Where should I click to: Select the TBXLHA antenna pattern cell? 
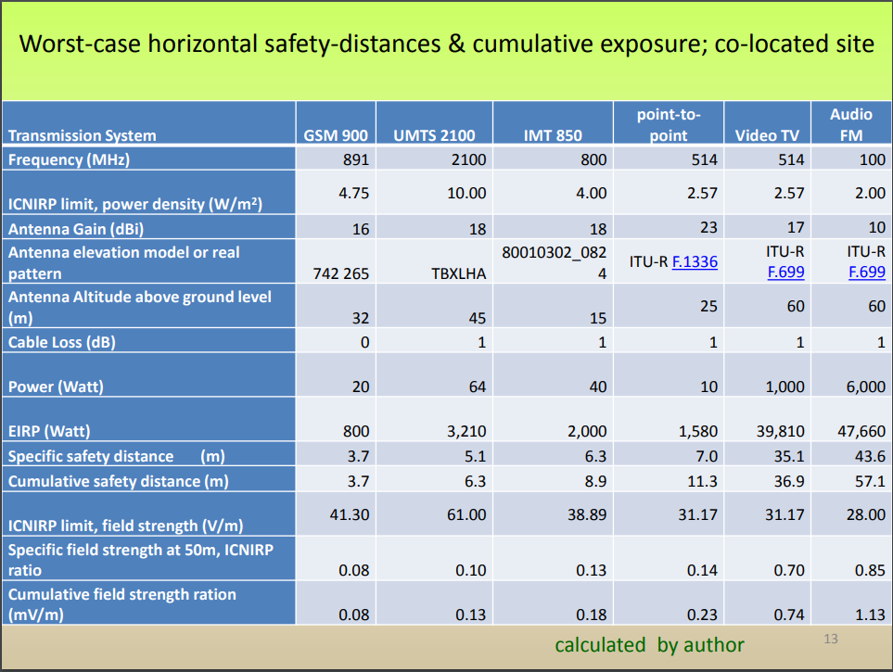[x=458, y=274]
